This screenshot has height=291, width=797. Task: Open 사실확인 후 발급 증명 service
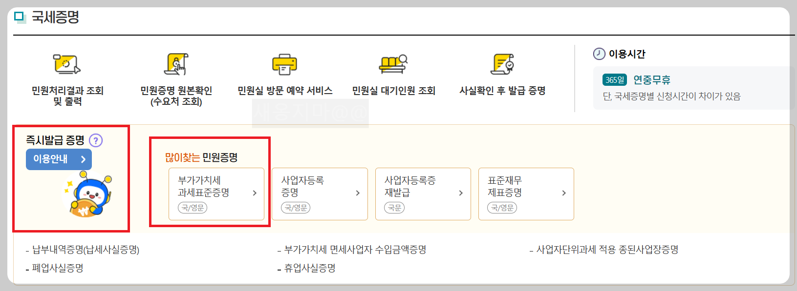(503, 64)
